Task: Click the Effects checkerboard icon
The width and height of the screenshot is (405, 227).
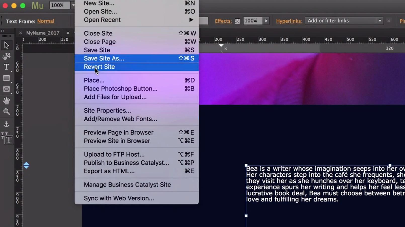Action: point(237,21)
